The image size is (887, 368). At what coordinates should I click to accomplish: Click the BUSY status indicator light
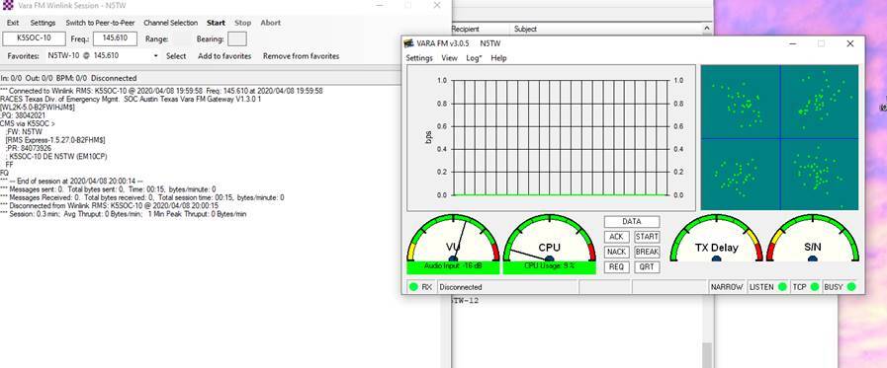point(850,287)
